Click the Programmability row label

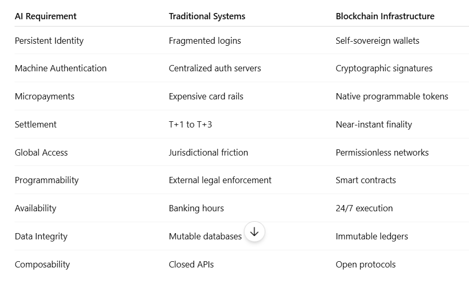point(47,180)
